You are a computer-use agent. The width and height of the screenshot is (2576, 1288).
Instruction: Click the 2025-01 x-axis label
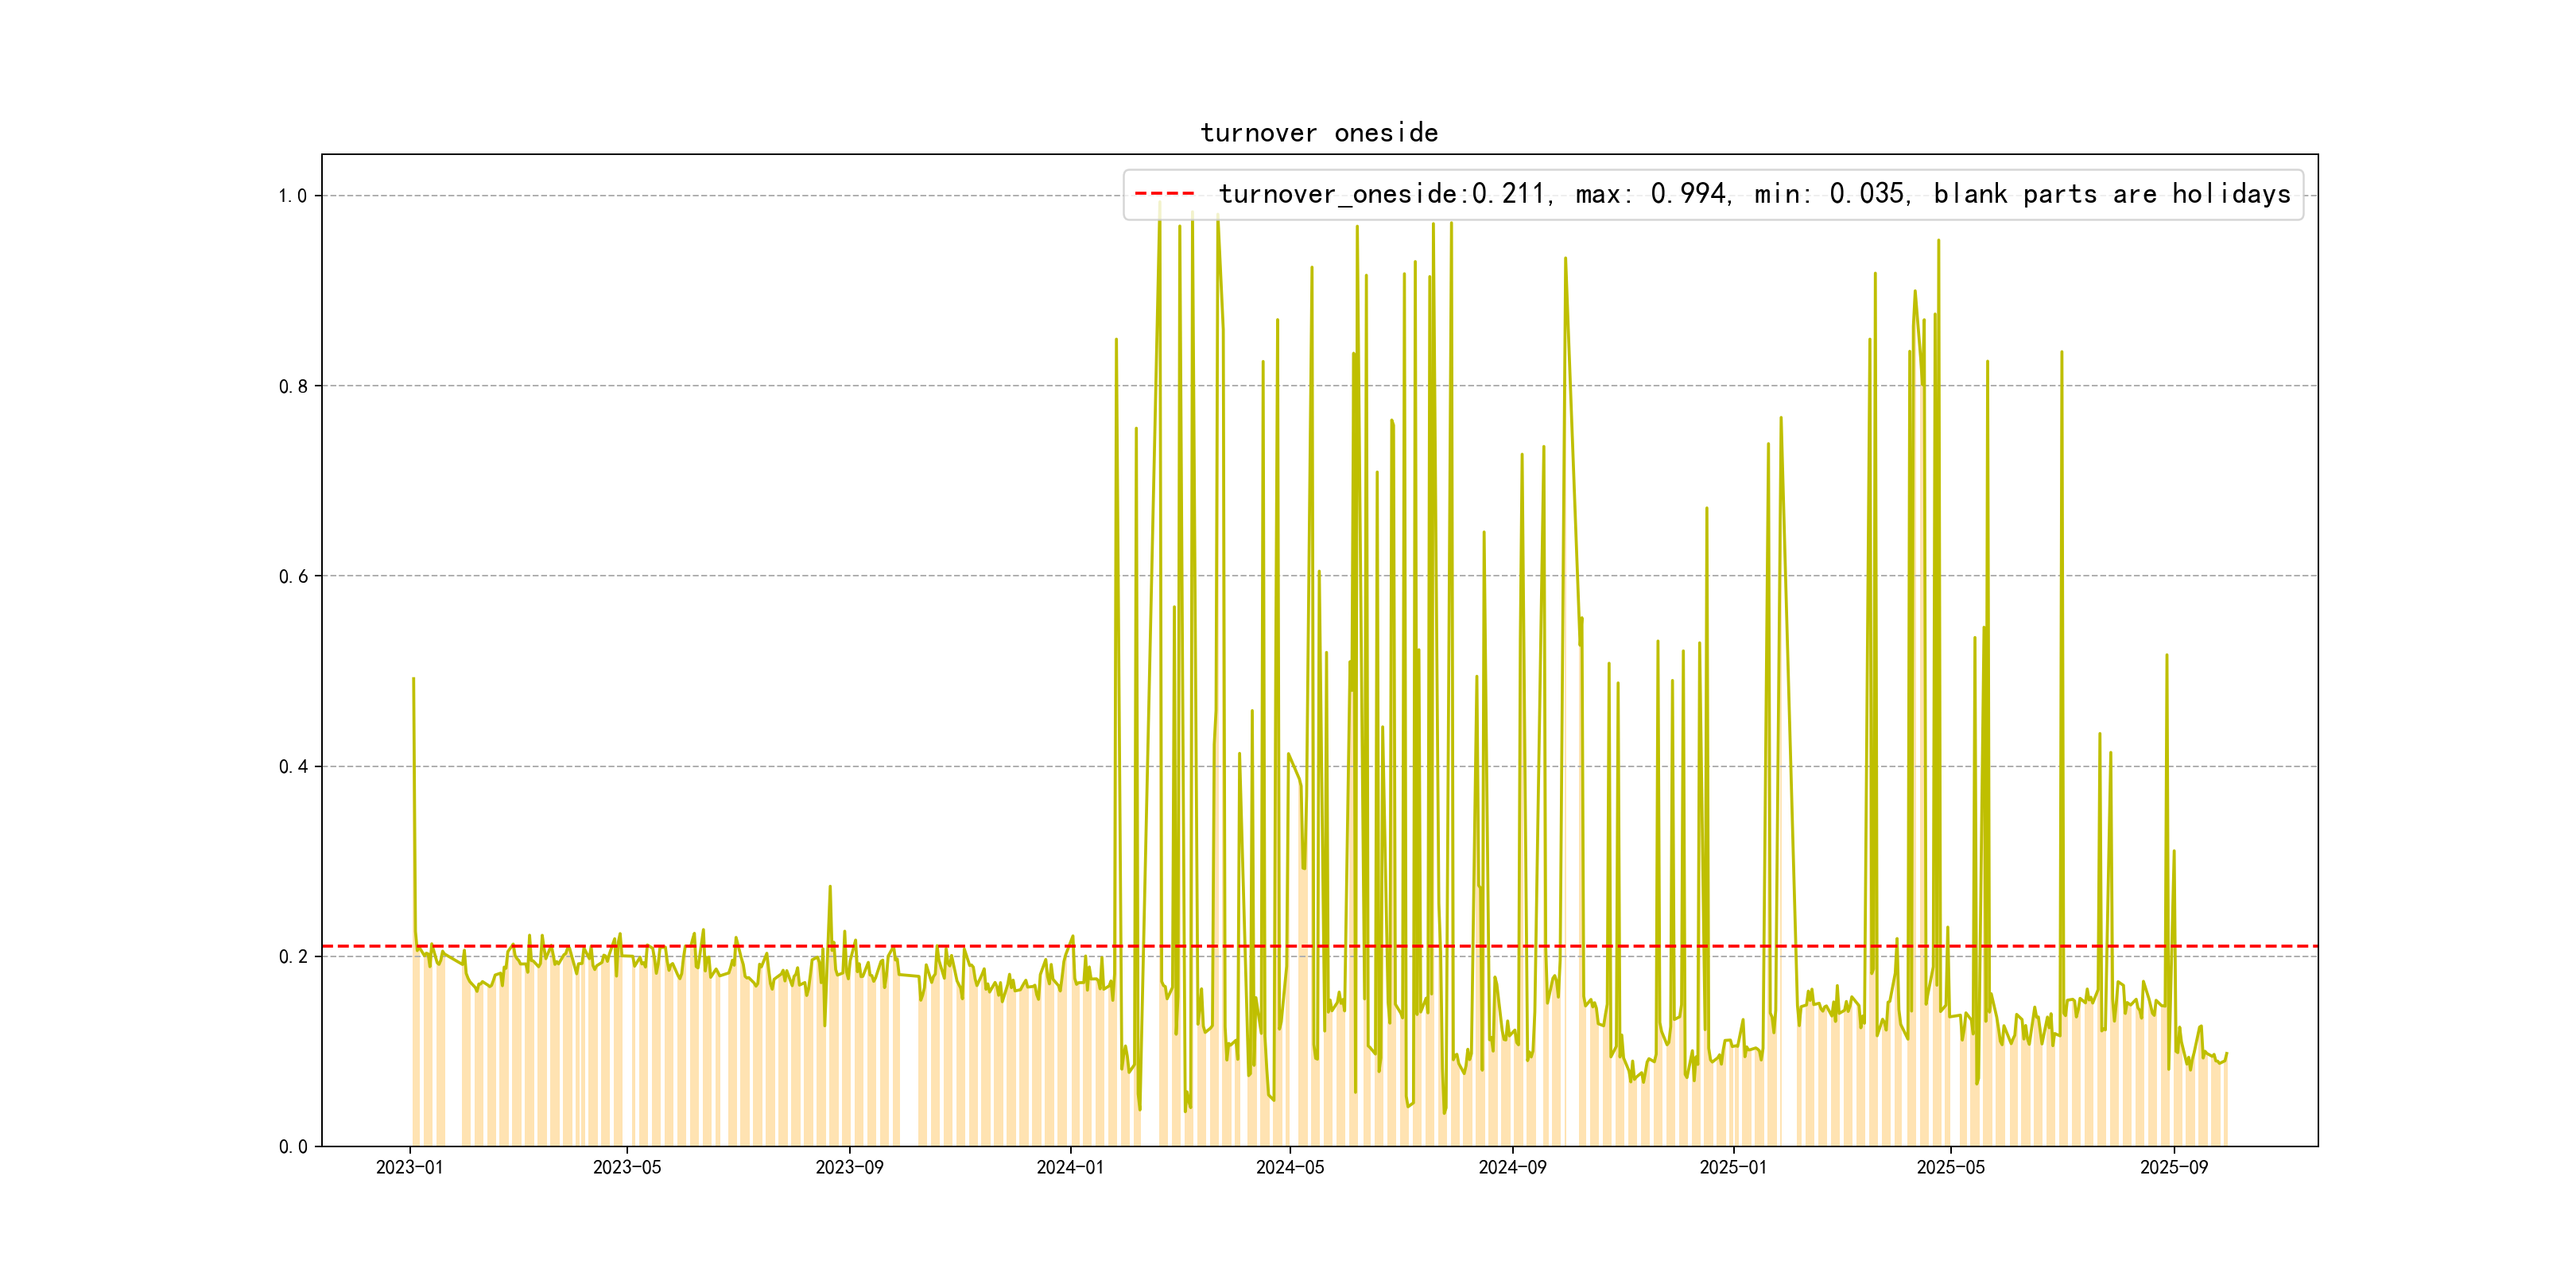tap(1733, 1167)
